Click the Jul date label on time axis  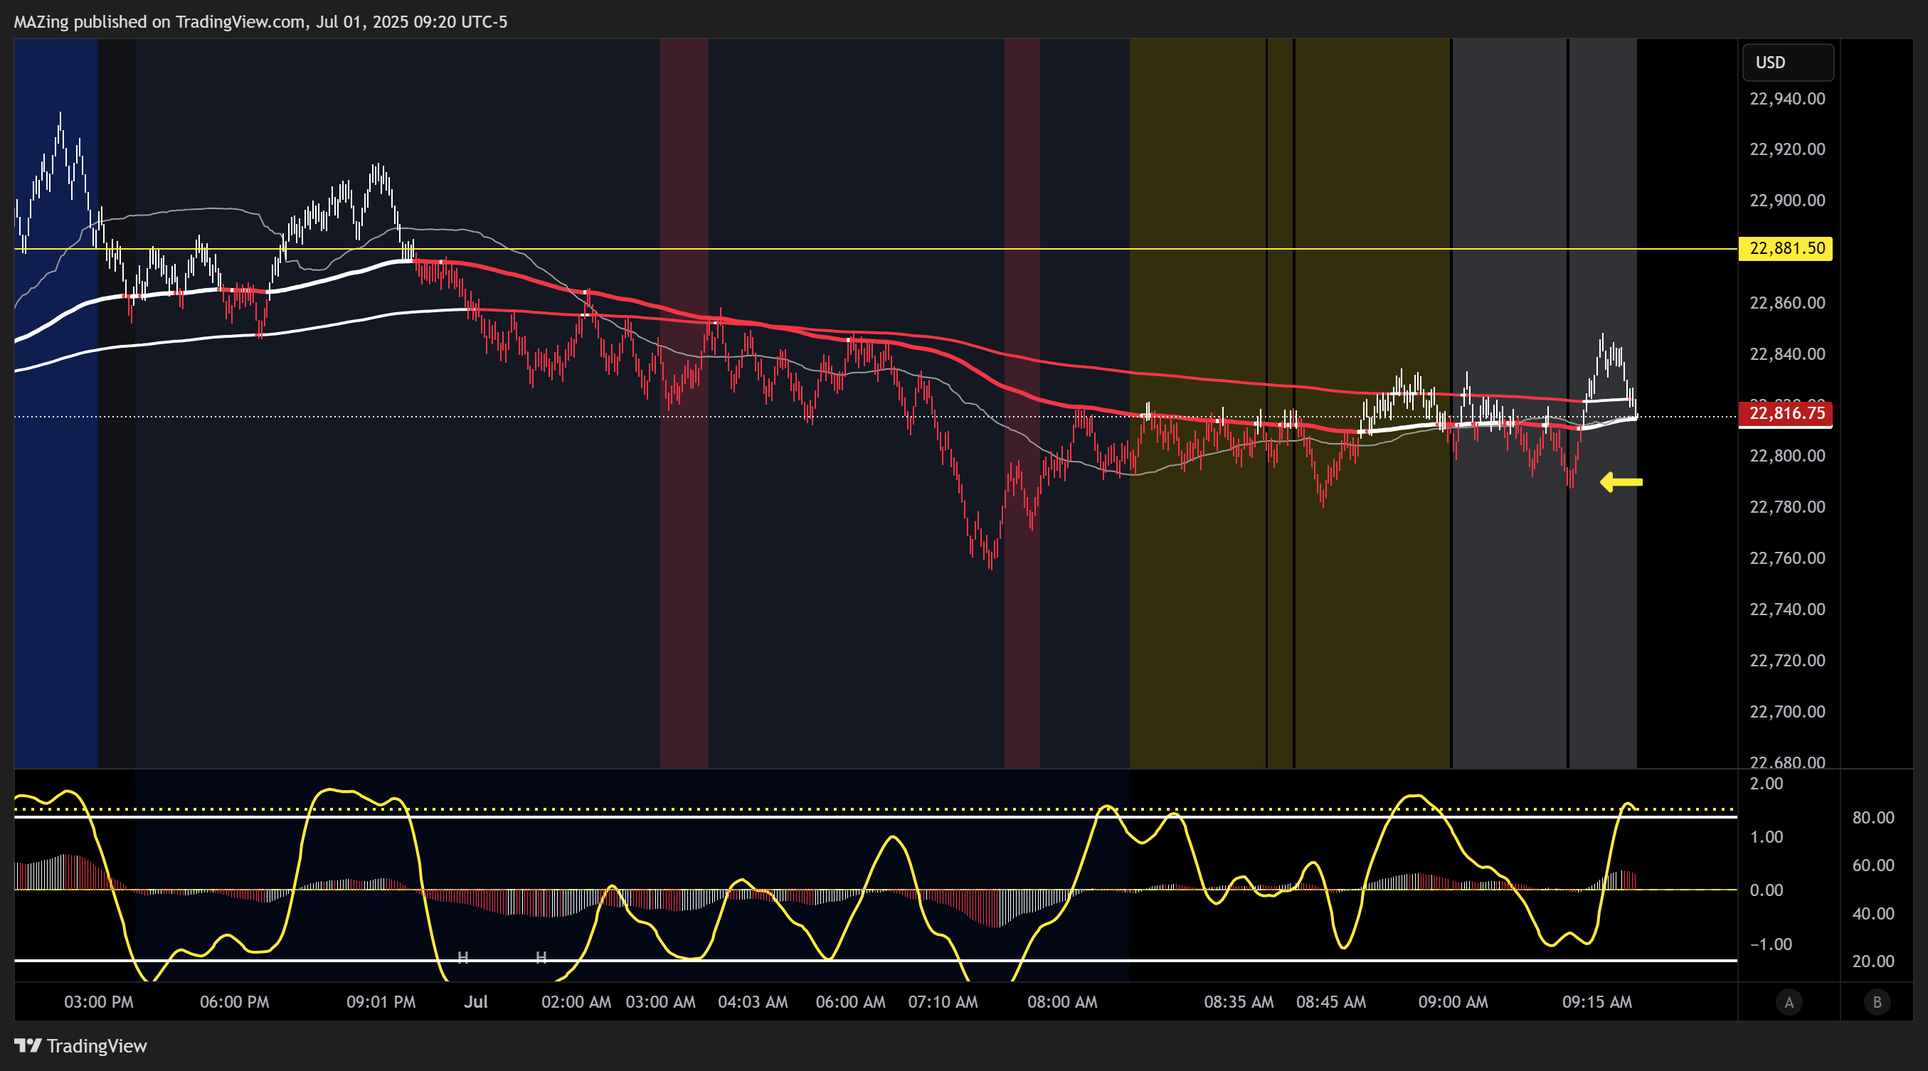(x=476, y=1002)
